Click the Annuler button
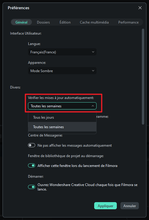The image size is (149, 220). [130, 206]
